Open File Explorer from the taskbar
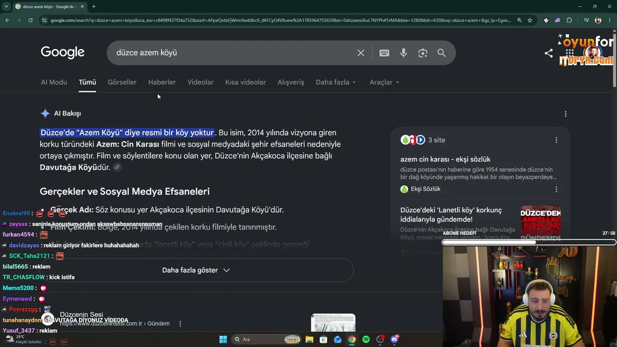Screen dimensions: 617x347 309,339
